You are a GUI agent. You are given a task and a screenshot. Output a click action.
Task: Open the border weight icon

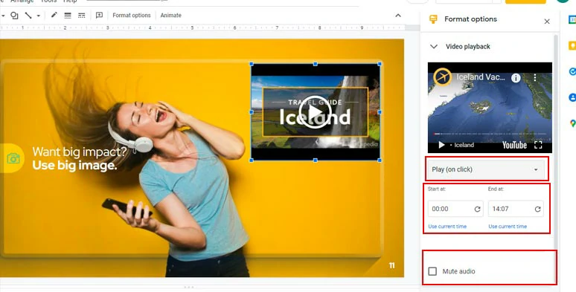pyautogui.click(x=68, y=16)
